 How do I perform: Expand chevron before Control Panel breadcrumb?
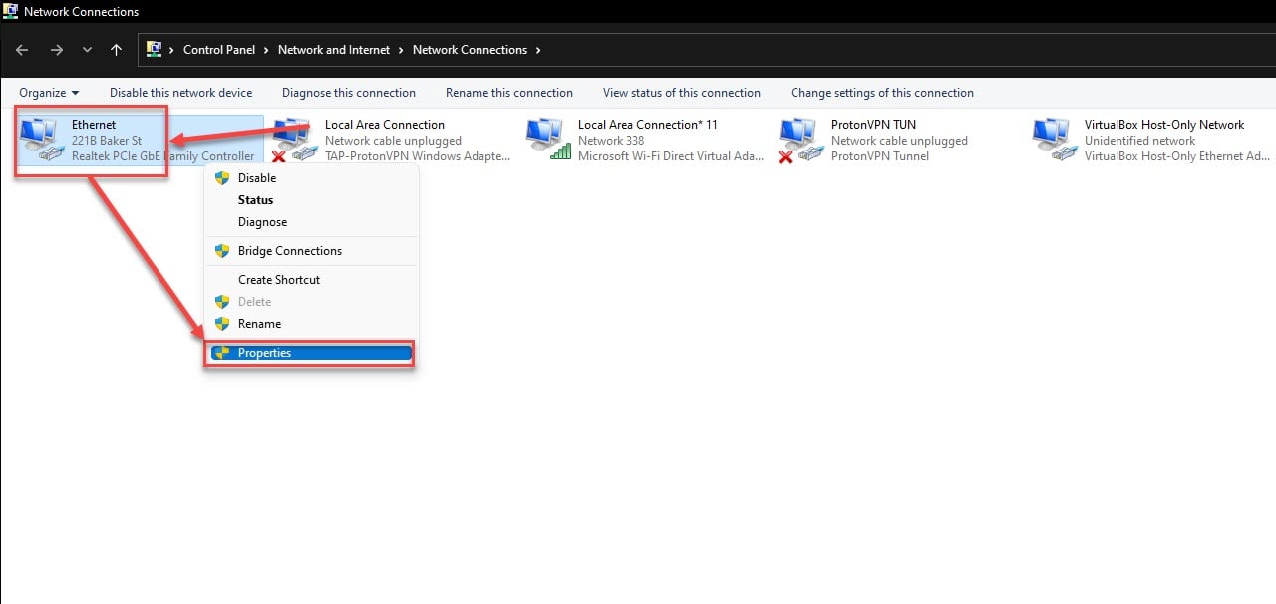(x=172, y=50)
